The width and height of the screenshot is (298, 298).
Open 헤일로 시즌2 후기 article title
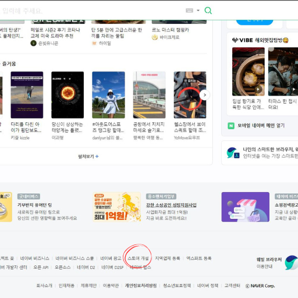[x=55, y=33]
